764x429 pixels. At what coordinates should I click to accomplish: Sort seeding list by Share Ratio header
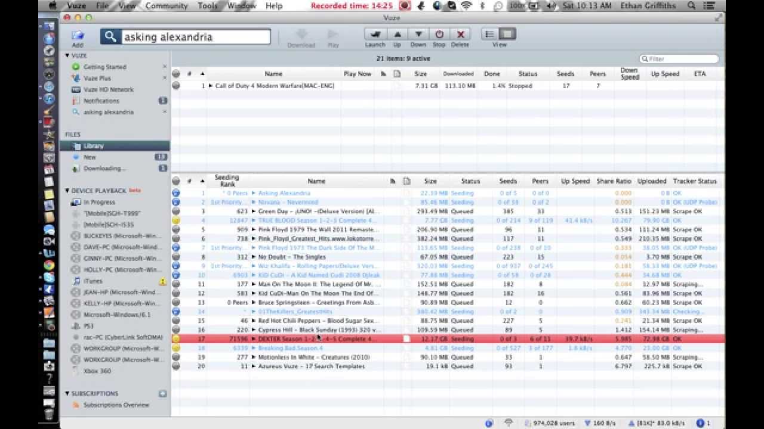[614, 181]
